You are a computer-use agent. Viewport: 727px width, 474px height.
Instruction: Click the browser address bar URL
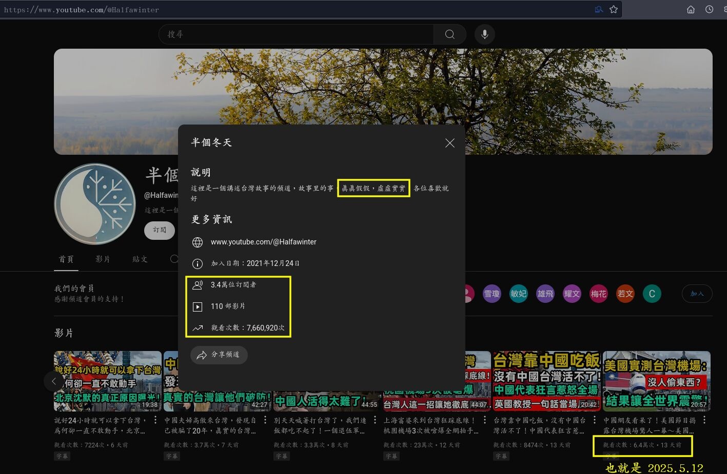click(82, 10)
